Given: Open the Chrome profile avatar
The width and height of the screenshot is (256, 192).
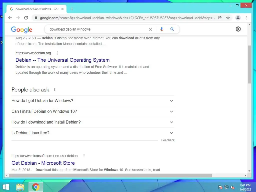Looking at the screenshot, I should (x=238, y=18).
